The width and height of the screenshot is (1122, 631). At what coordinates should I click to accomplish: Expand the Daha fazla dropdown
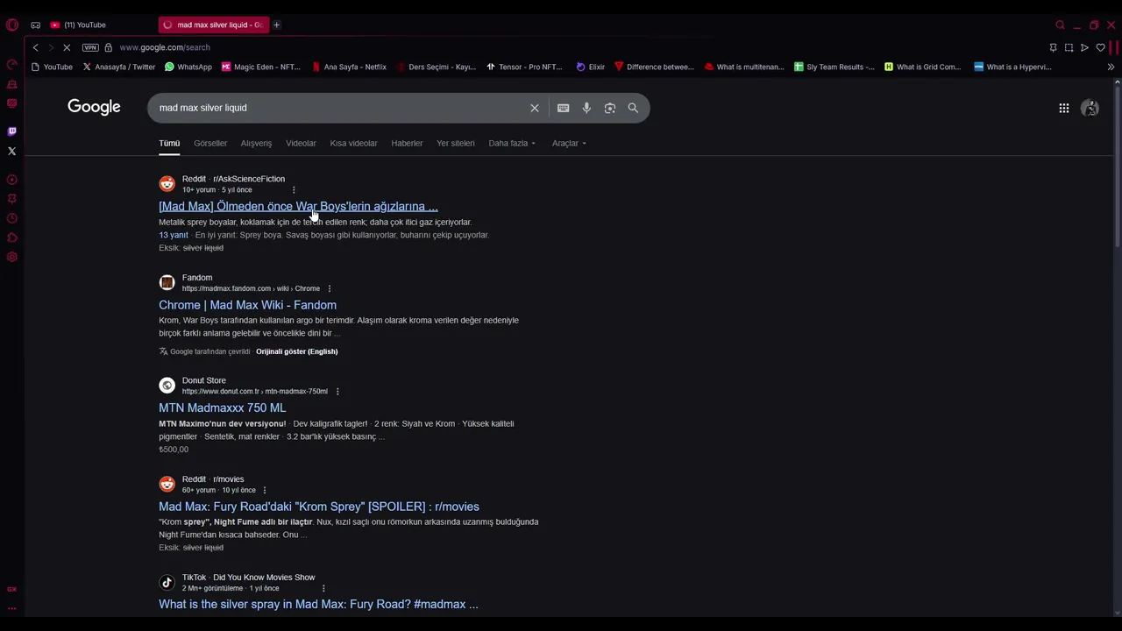[x=512, y=143]
